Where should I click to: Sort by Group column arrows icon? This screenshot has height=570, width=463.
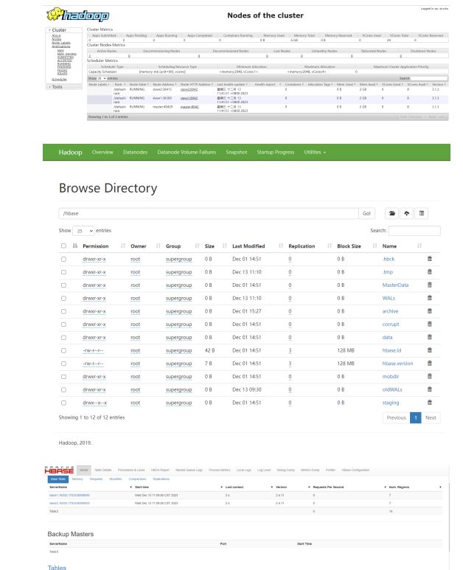click(197, 246)
